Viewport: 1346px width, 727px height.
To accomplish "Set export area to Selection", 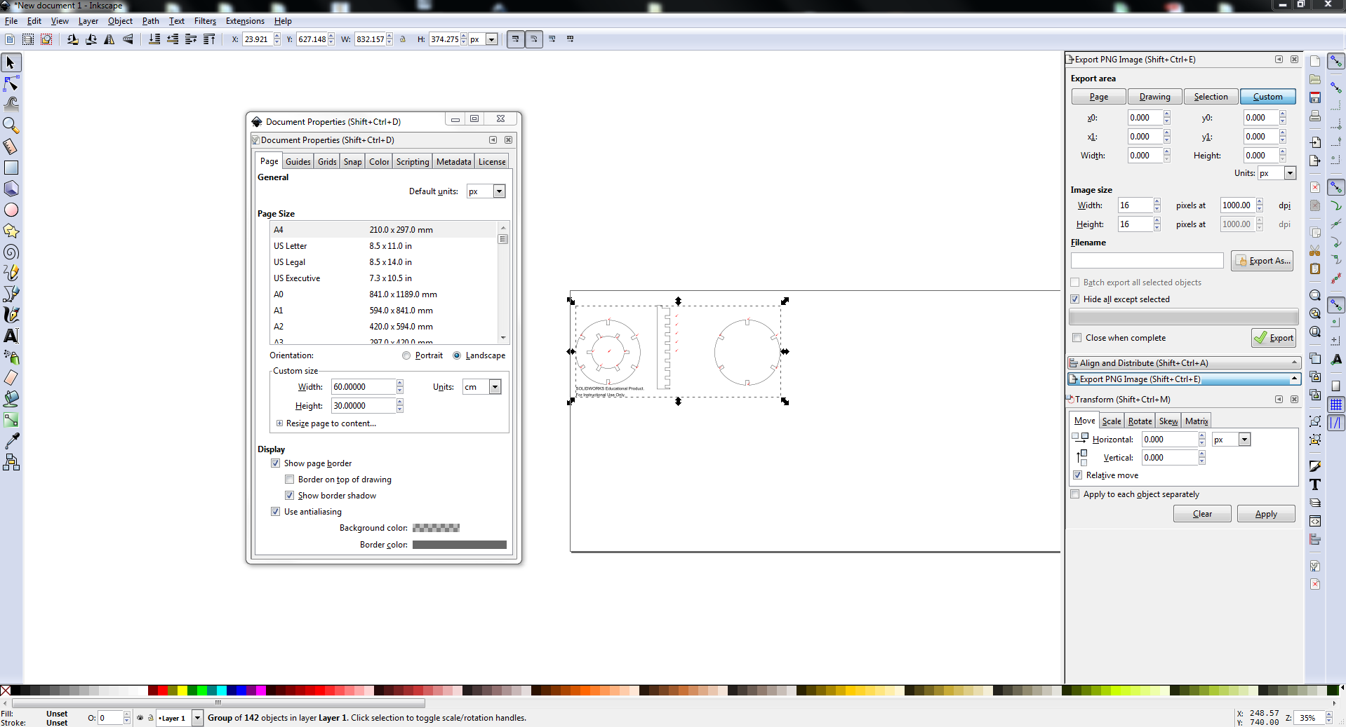I will (x=1211, y=97).
